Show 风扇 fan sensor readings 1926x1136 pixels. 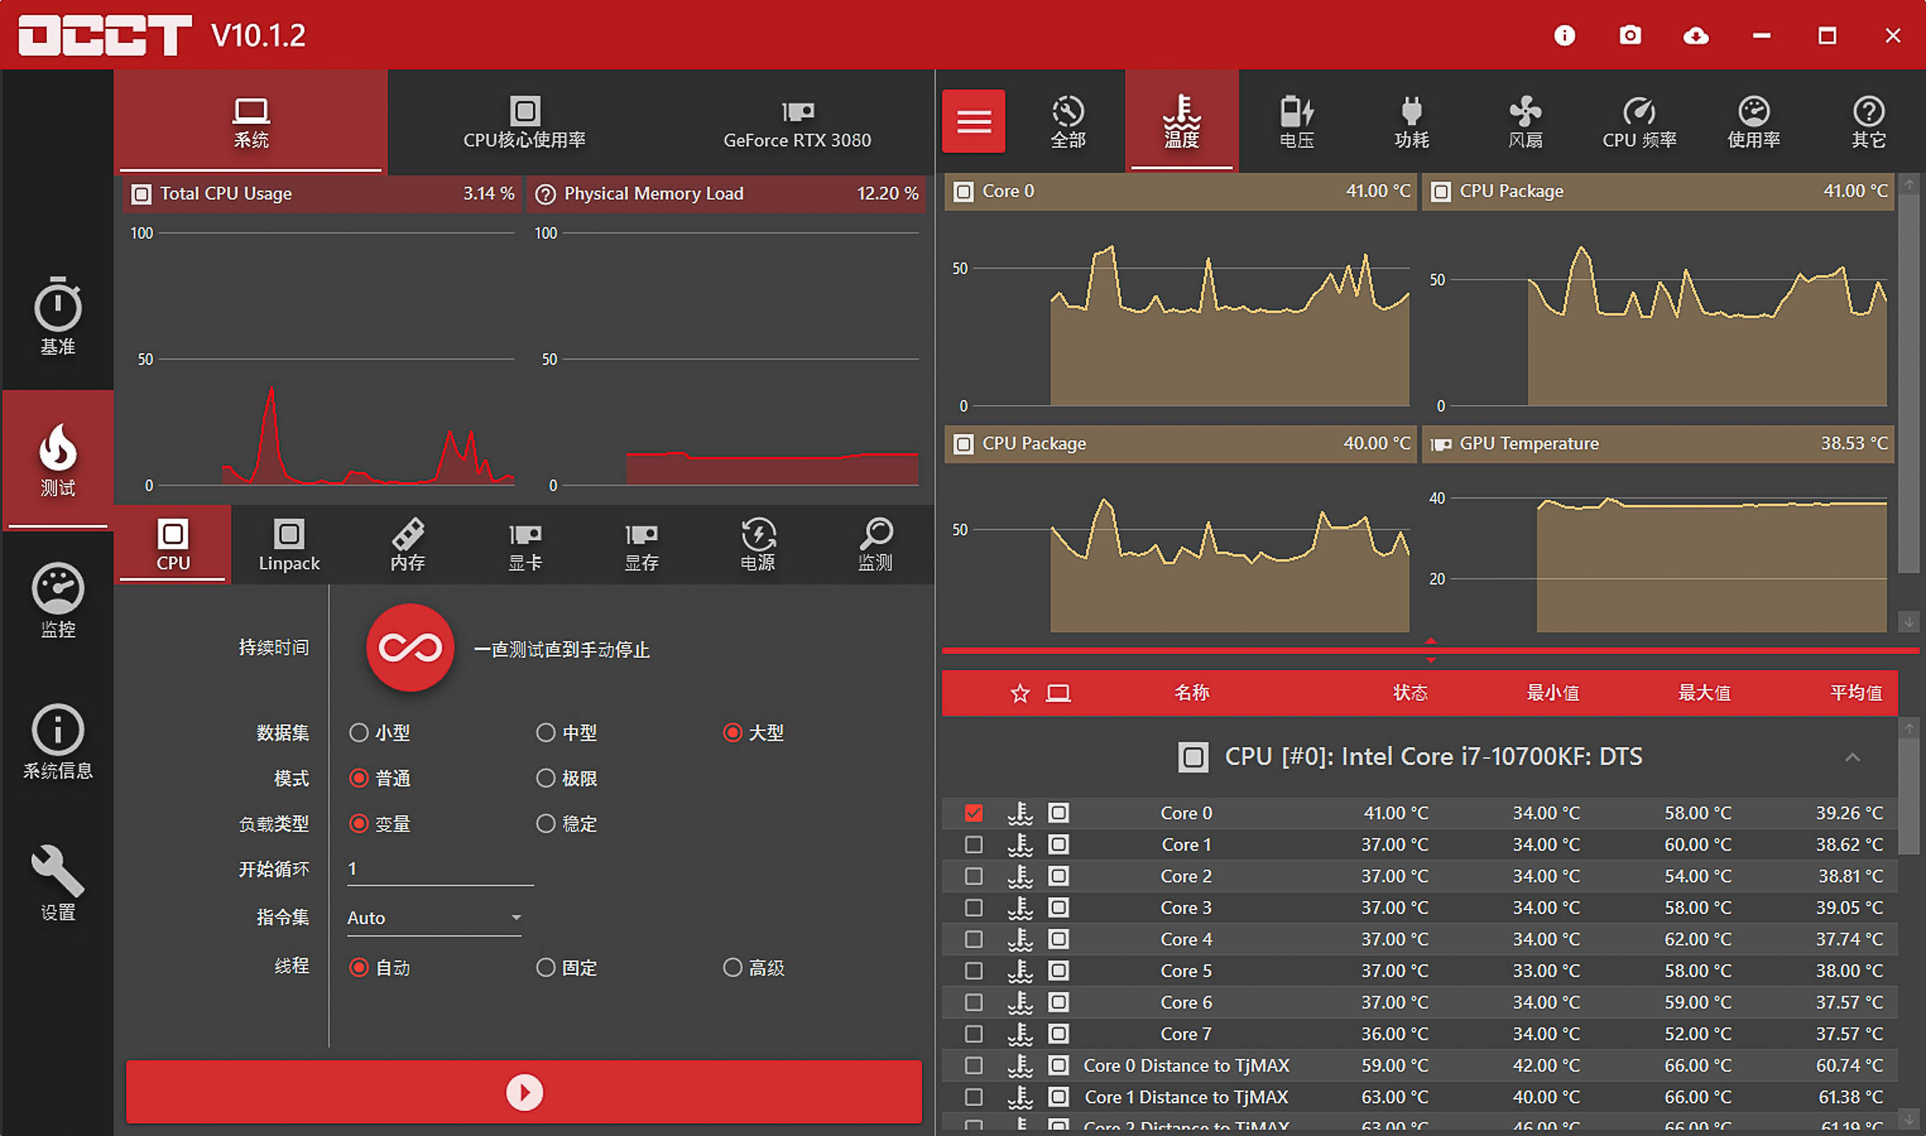click(1525, 121)
